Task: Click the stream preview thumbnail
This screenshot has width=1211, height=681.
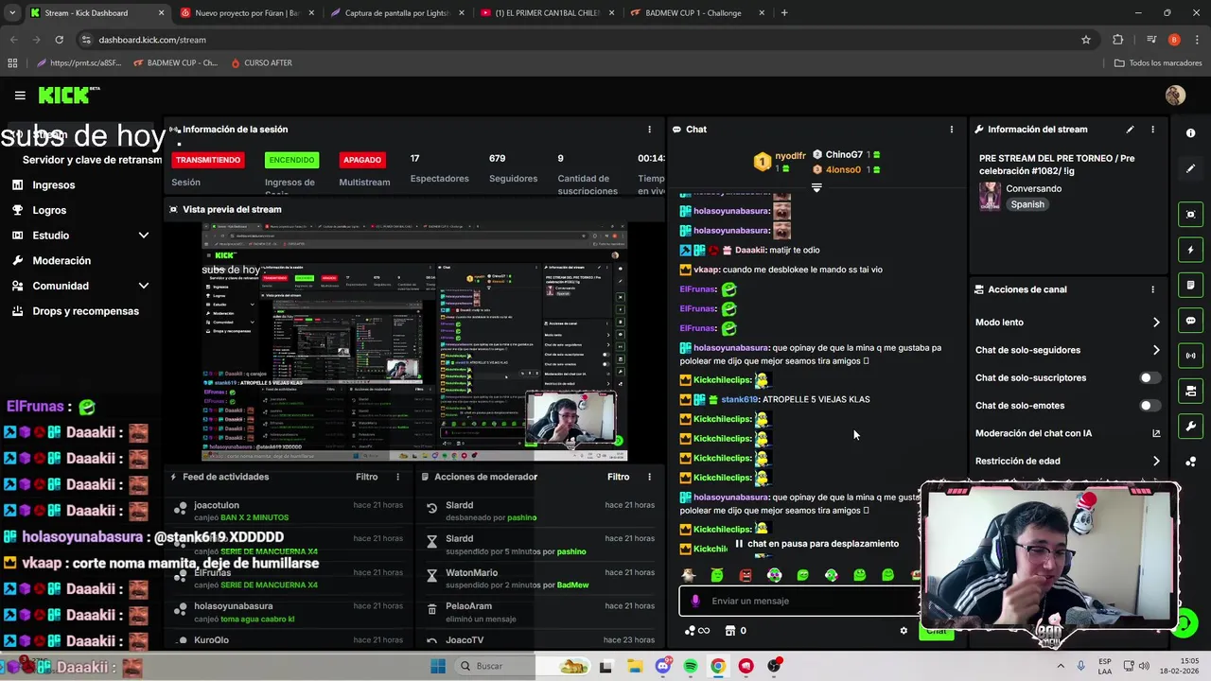Action: pos(414,342)
